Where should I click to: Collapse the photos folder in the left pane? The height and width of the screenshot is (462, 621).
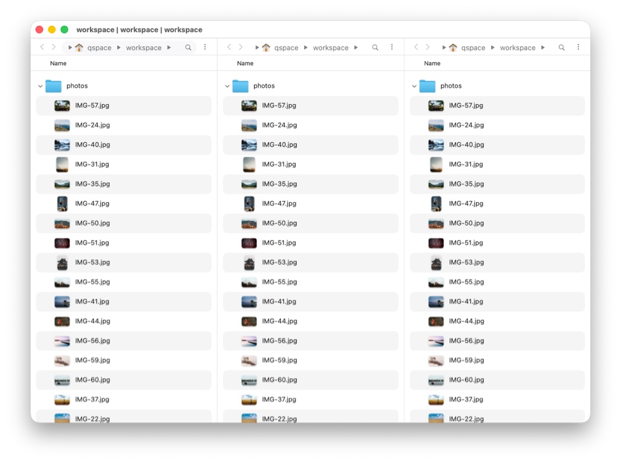(x=40, y=86)
